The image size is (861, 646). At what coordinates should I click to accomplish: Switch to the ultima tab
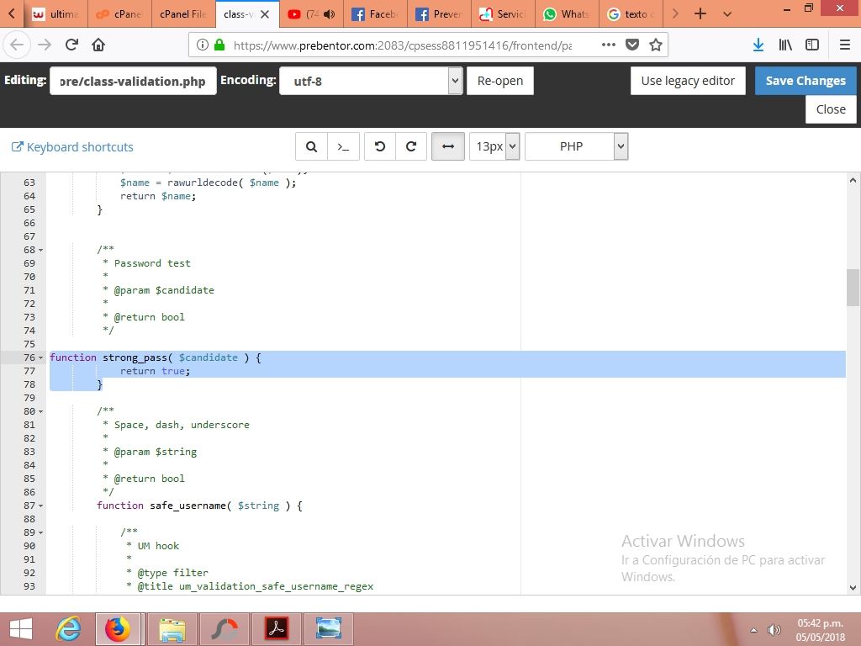pos(55,13)
